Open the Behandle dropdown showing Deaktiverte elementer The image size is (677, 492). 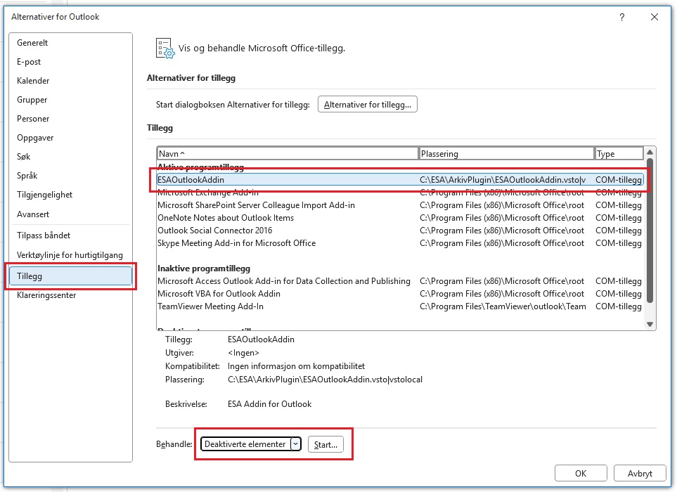[251, 444]
